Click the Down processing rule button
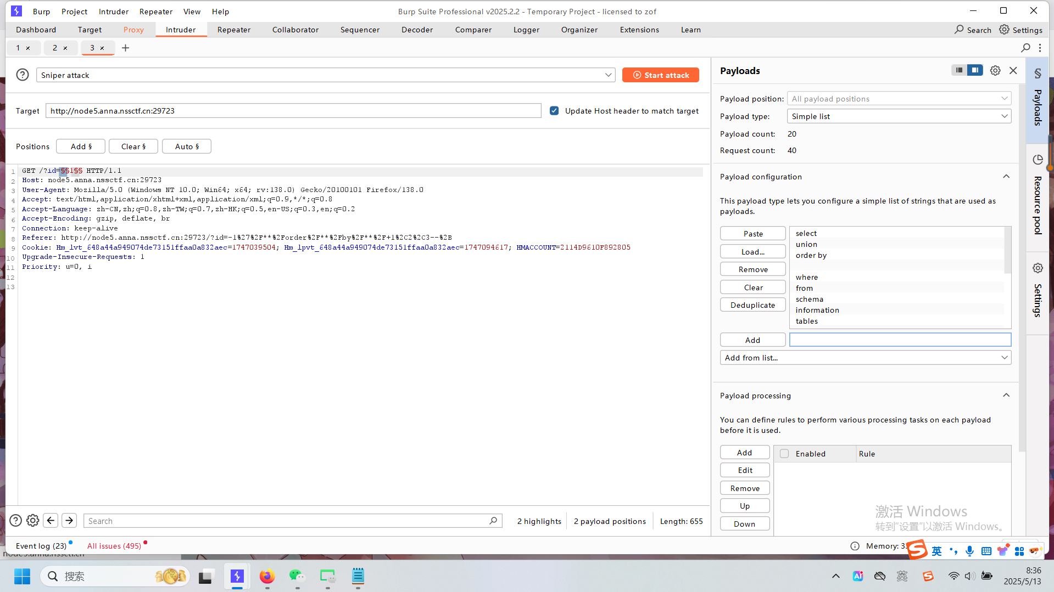The width and height of the screenshot is (1054, 592). [745, 524]
